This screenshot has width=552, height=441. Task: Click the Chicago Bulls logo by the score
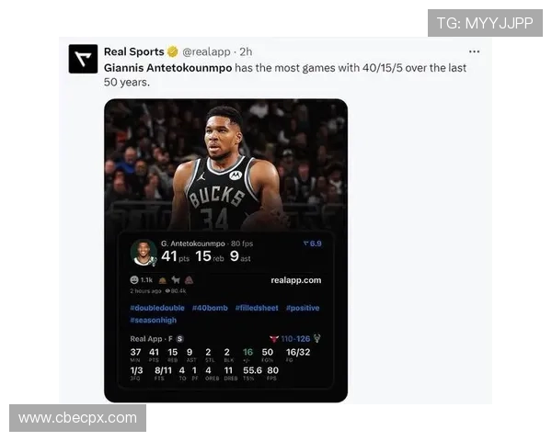274,339
